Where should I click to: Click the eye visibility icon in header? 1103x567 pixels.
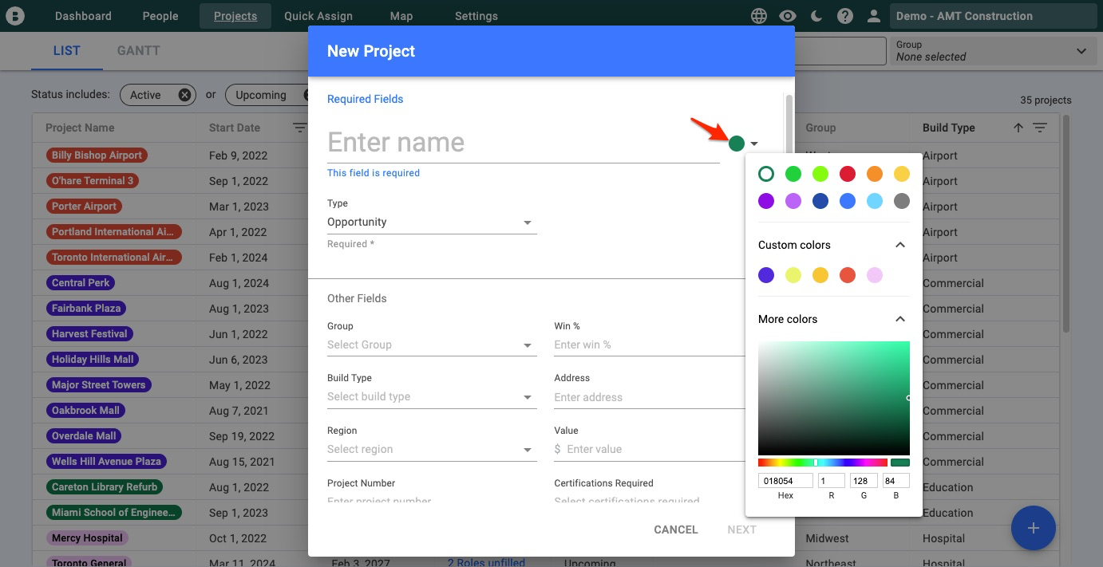(788, 16)
